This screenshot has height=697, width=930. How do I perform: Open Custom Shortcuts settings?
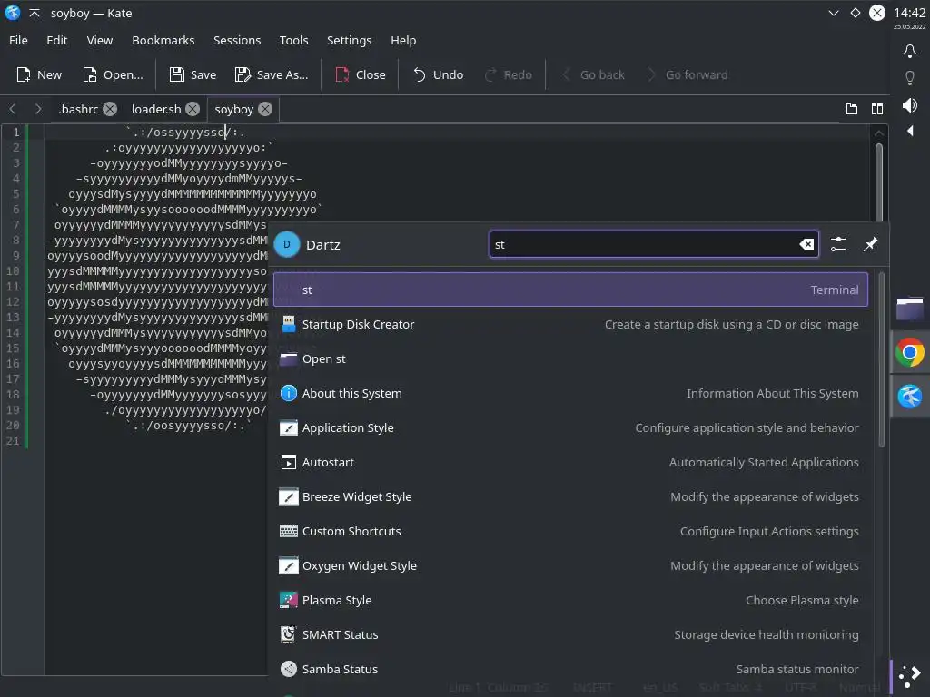click(x=570, y=530)
